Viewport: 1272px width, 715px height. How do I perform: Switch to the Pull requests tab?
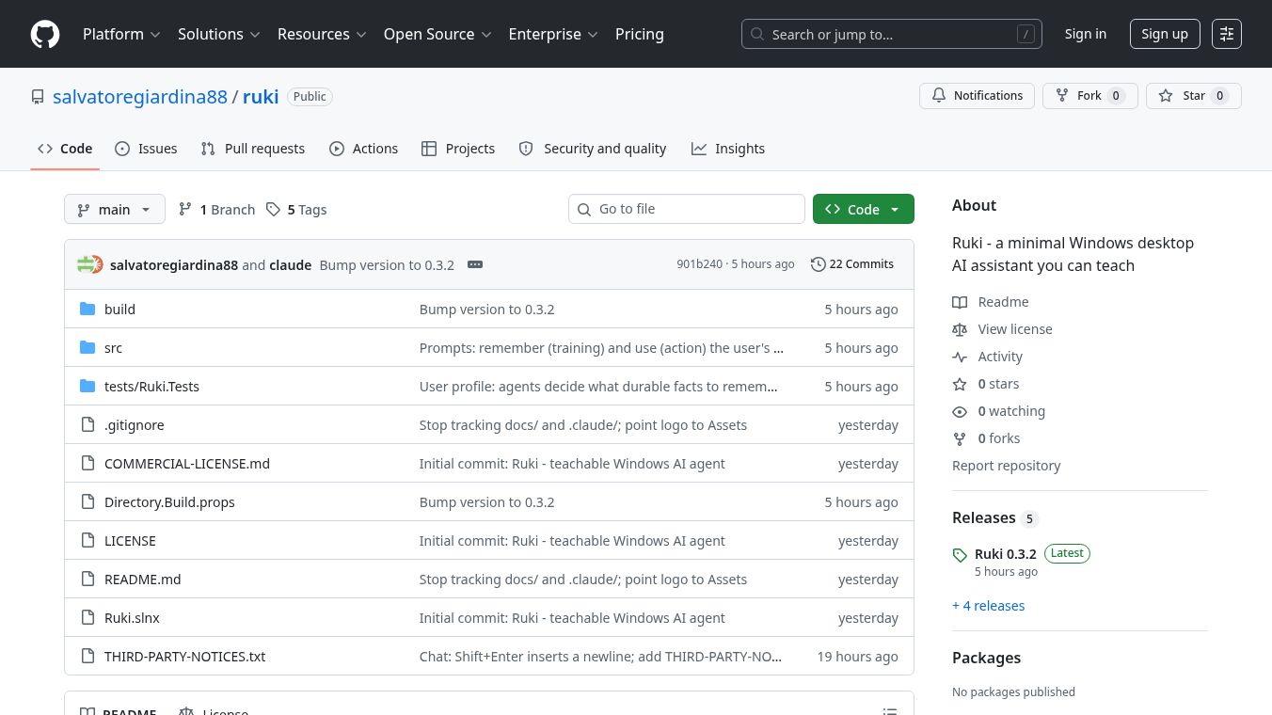point(253,149)
